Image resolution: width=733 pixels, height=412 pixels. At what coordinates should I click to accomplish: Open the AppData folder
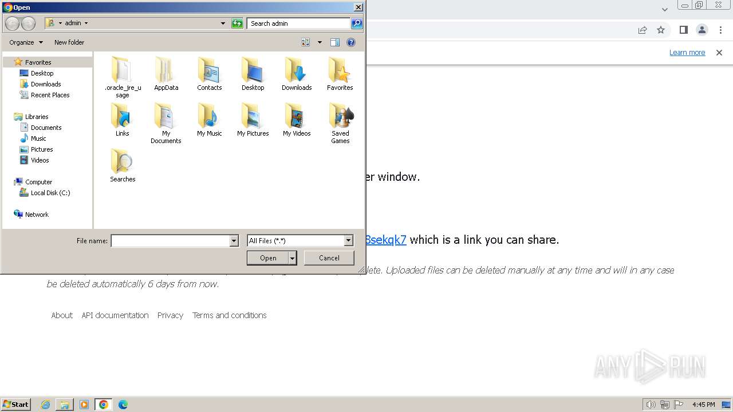tap(166, 74)
